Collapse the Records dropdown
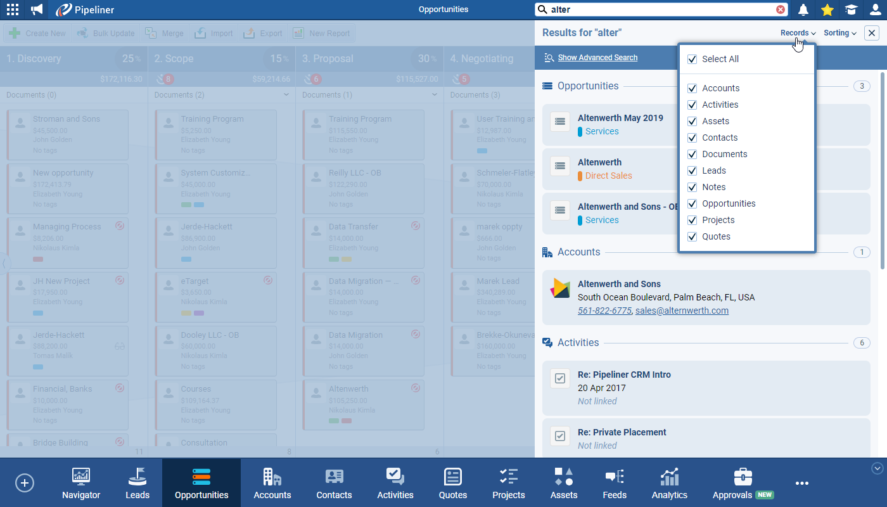The height and width of the screenshot is (507, 887). [798, 33]
